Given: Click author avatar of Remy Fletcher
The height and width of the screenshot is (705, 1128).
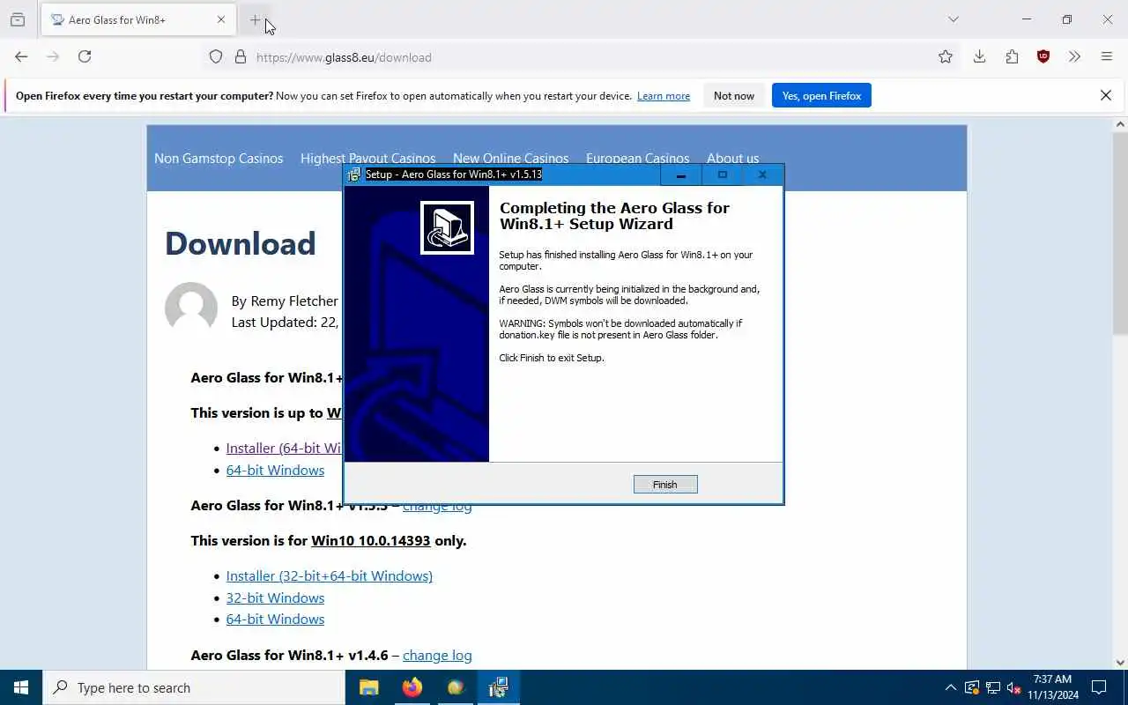Looking at the screenshot, I should (191, 308).
